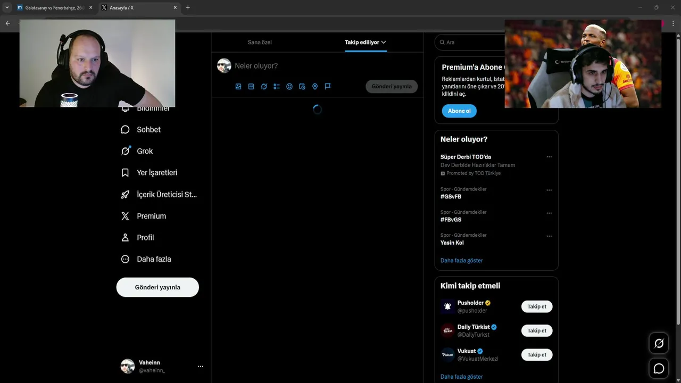Open more options for #FBvGS trend
This screenshot has height=383, width=681.
(549, 213)
